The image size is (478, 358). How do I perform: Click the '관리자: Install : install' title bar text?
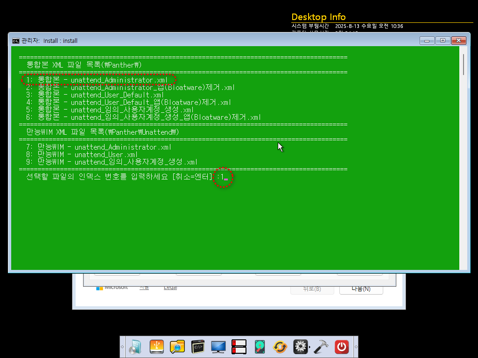(x=49, y=41)
